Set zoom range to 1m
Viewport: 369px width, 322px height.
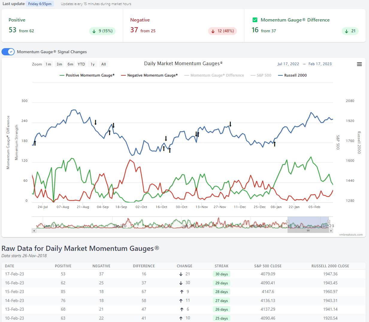48,64
